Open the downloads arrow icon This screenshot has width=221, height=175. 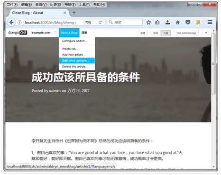coord(167,22)
